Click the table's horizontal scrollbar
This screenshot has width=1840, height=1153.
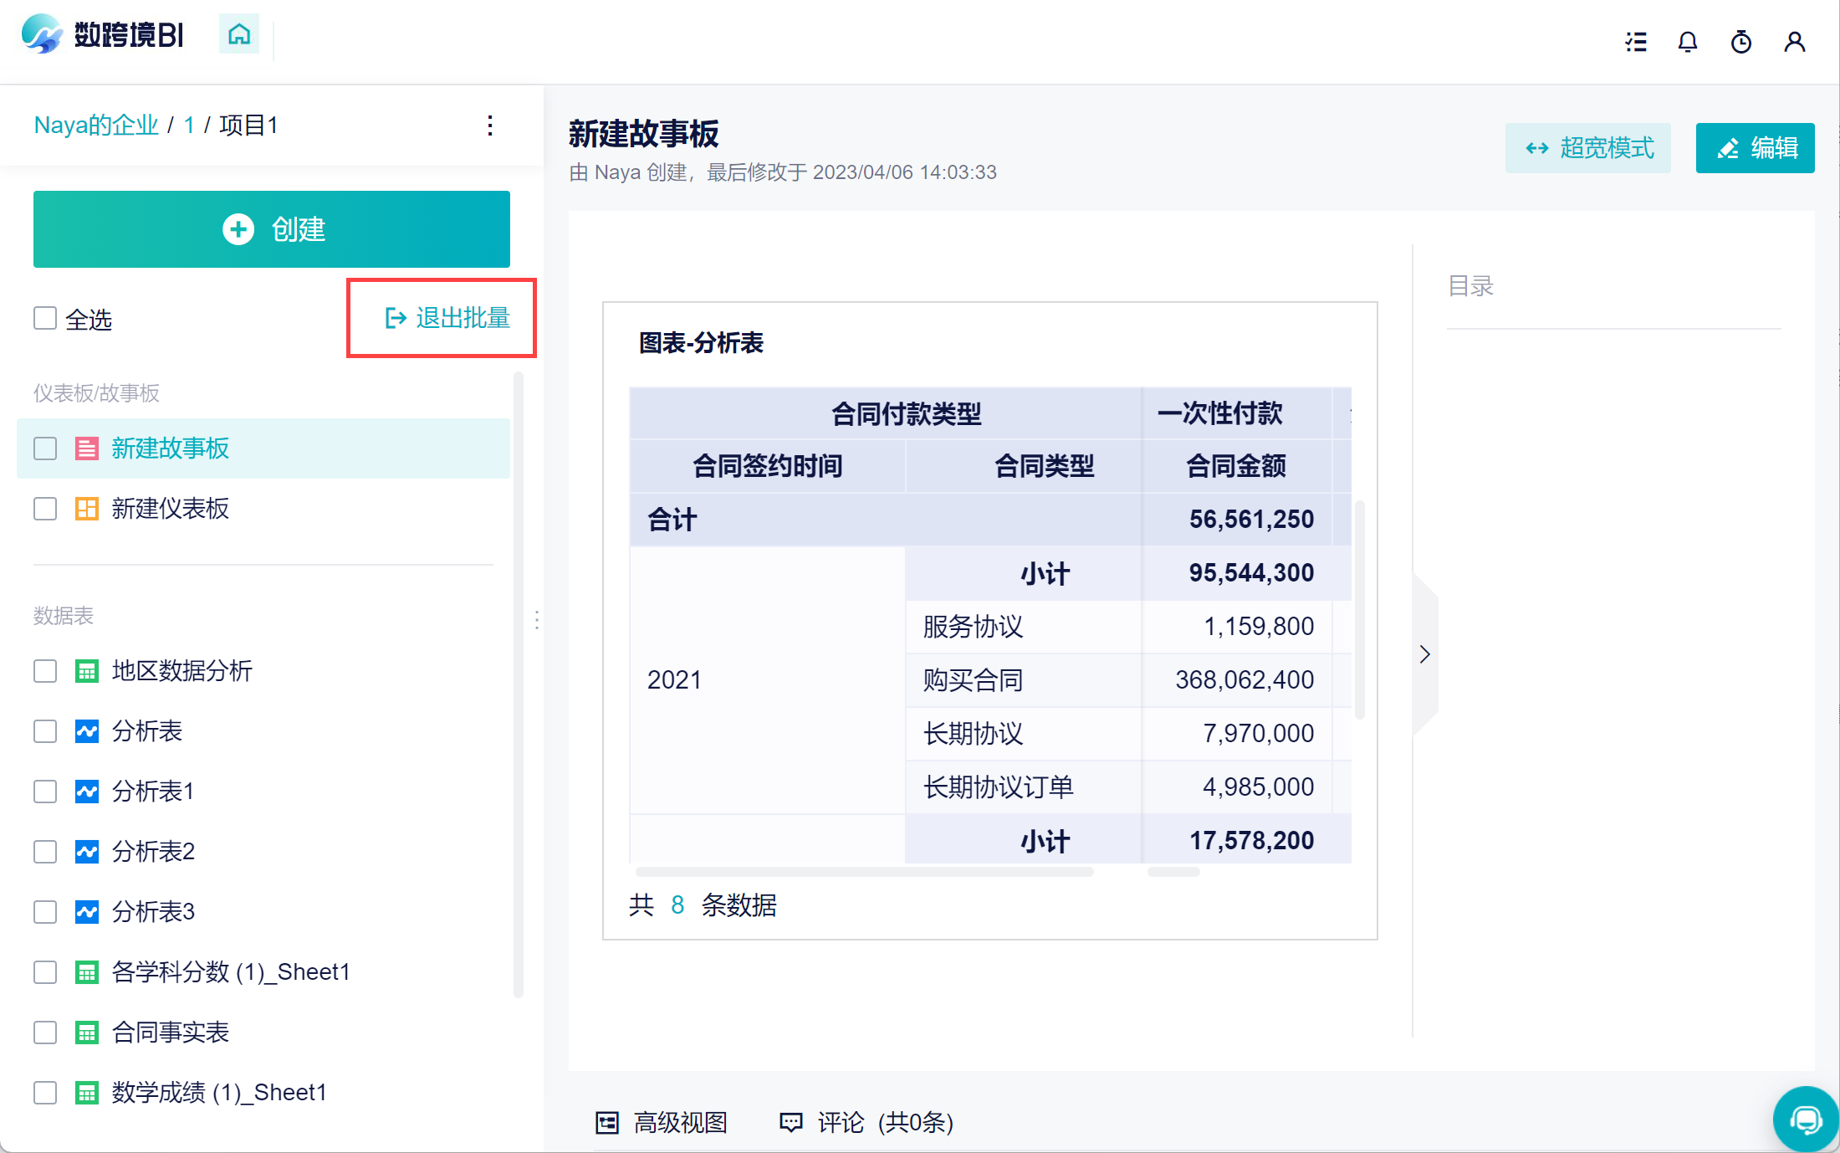[865, 872]
